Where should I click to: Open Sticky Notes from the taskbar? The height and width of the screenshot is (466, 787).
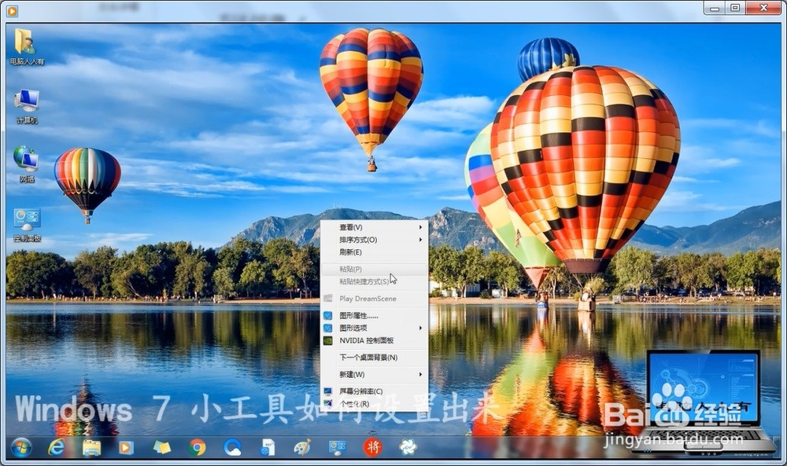[x=161, y=447]
